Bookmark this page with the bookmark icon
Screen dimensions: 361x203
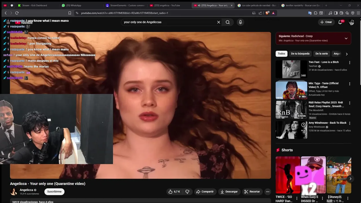coord(70,13)
